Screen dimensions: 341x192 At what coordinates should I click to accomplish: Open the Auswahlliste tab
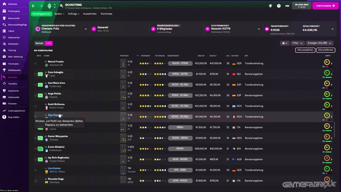pyautogui.click(x=90, y=14)
